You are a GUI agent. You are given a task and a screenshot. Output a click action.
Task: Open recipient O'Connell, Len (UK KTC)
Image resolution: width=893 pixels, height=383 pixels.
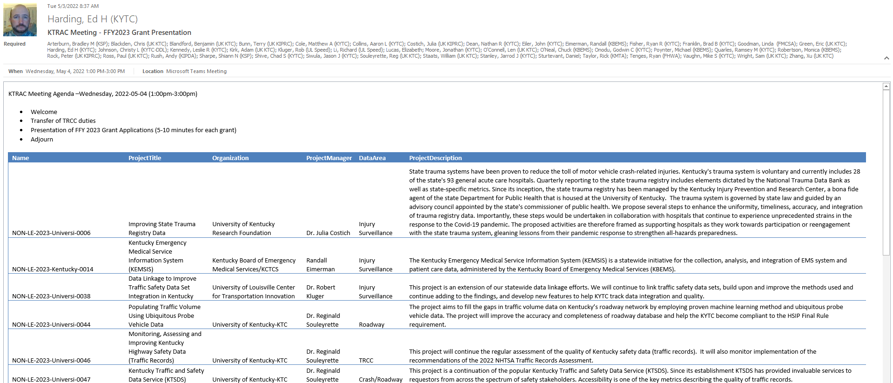click(x=511, y=50)
